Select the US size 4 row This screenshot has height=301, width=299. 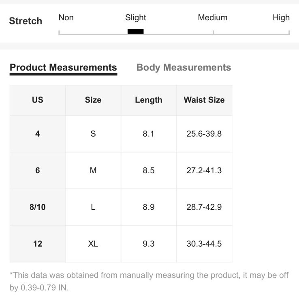[121, 134]
